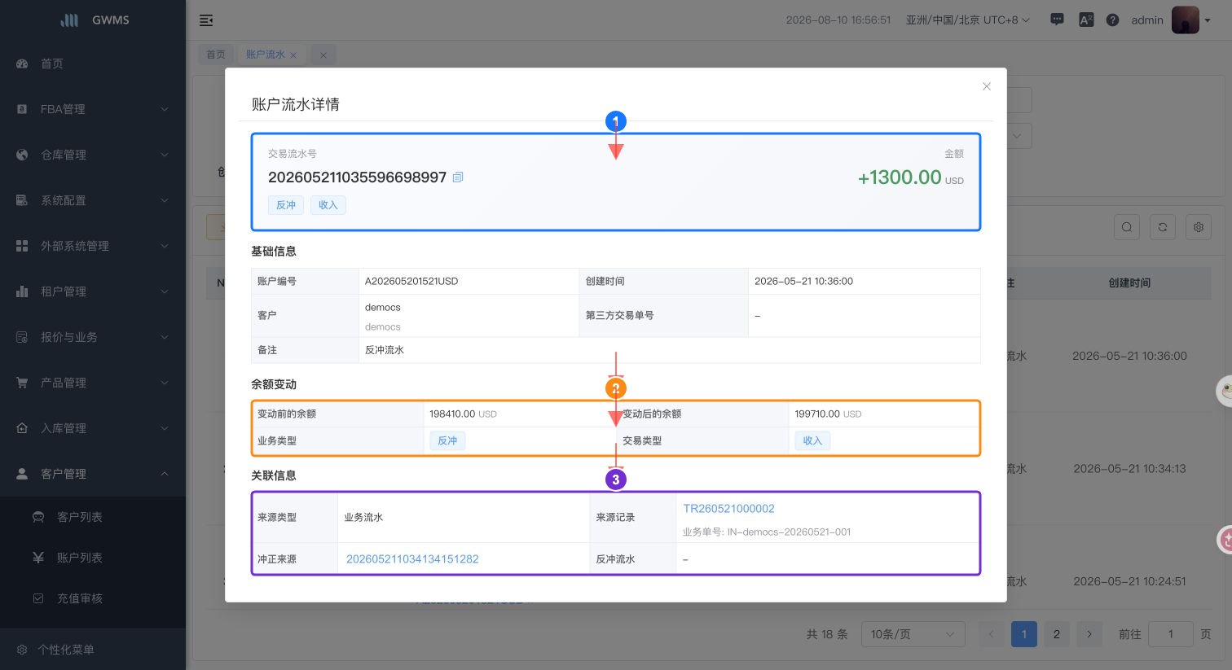Image resolution: width=1232 pixels, height=670 pixels.
Task: Open 充值审核 in the sidebar
Action: [x=93, y=598]
